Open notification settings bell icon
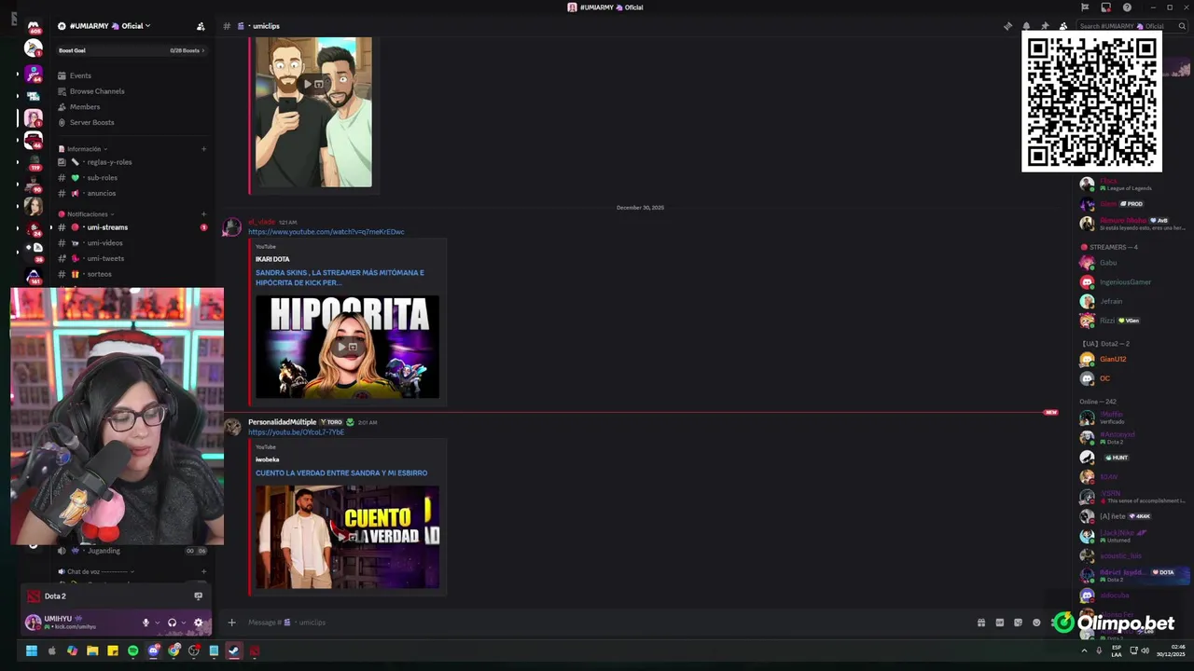The image size is (1194, 671). pyautogui.click(x=1026, y=26)
